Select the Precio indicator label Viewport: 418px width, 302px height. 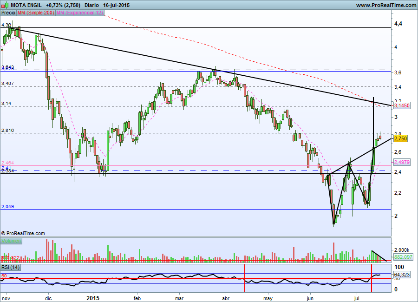point(8,13)
